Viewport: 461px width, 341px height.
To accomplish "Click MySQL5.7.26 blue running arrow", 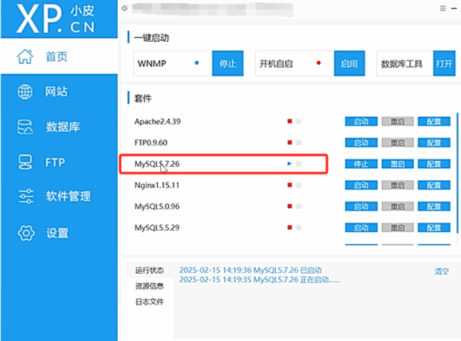I will (x=289, y=164).
